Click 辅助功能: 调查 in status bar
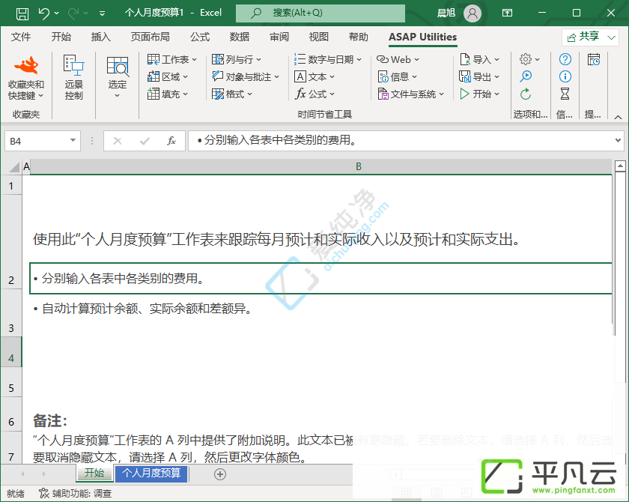Viewport: 629px width, 502px height. point(75,493)
